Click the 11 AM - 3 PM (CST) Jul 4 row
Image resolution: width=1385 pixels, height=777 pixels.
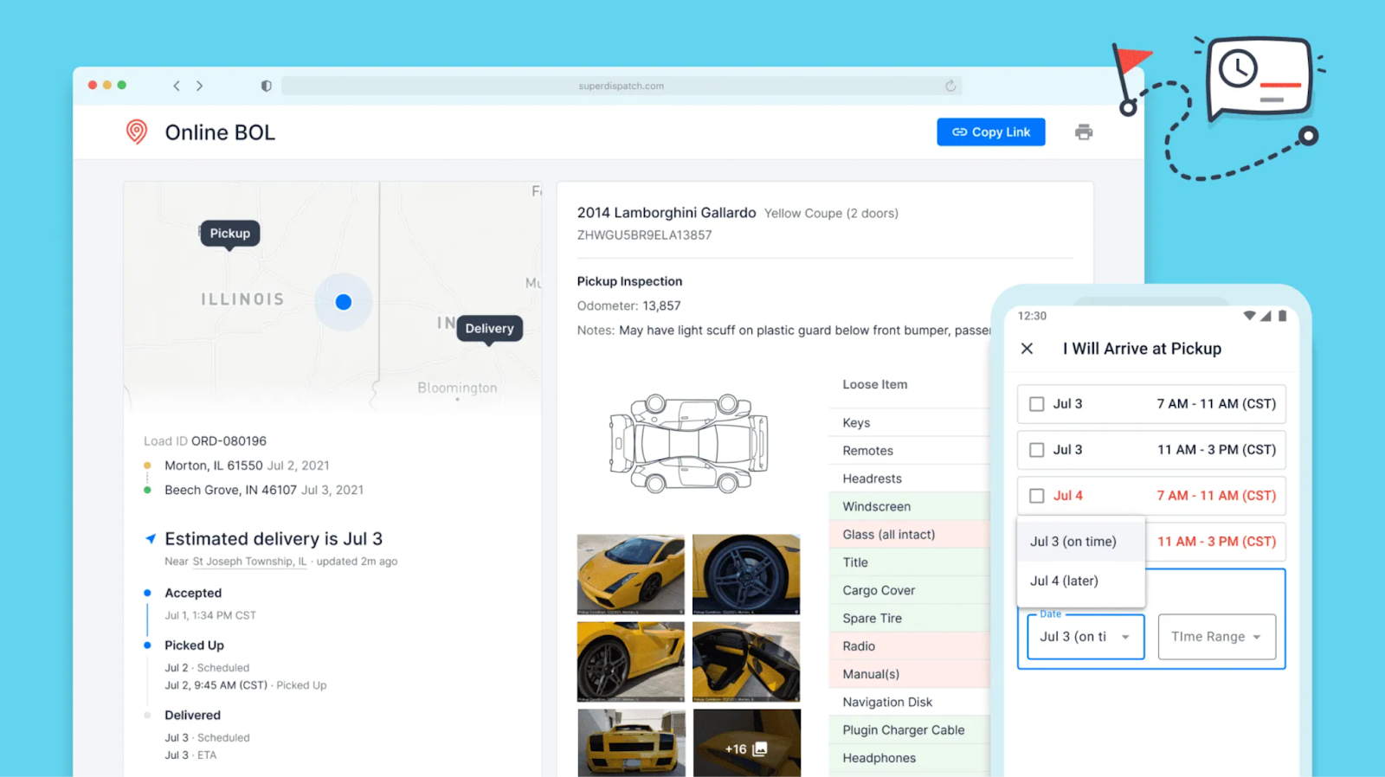(x=1216, y=542)
